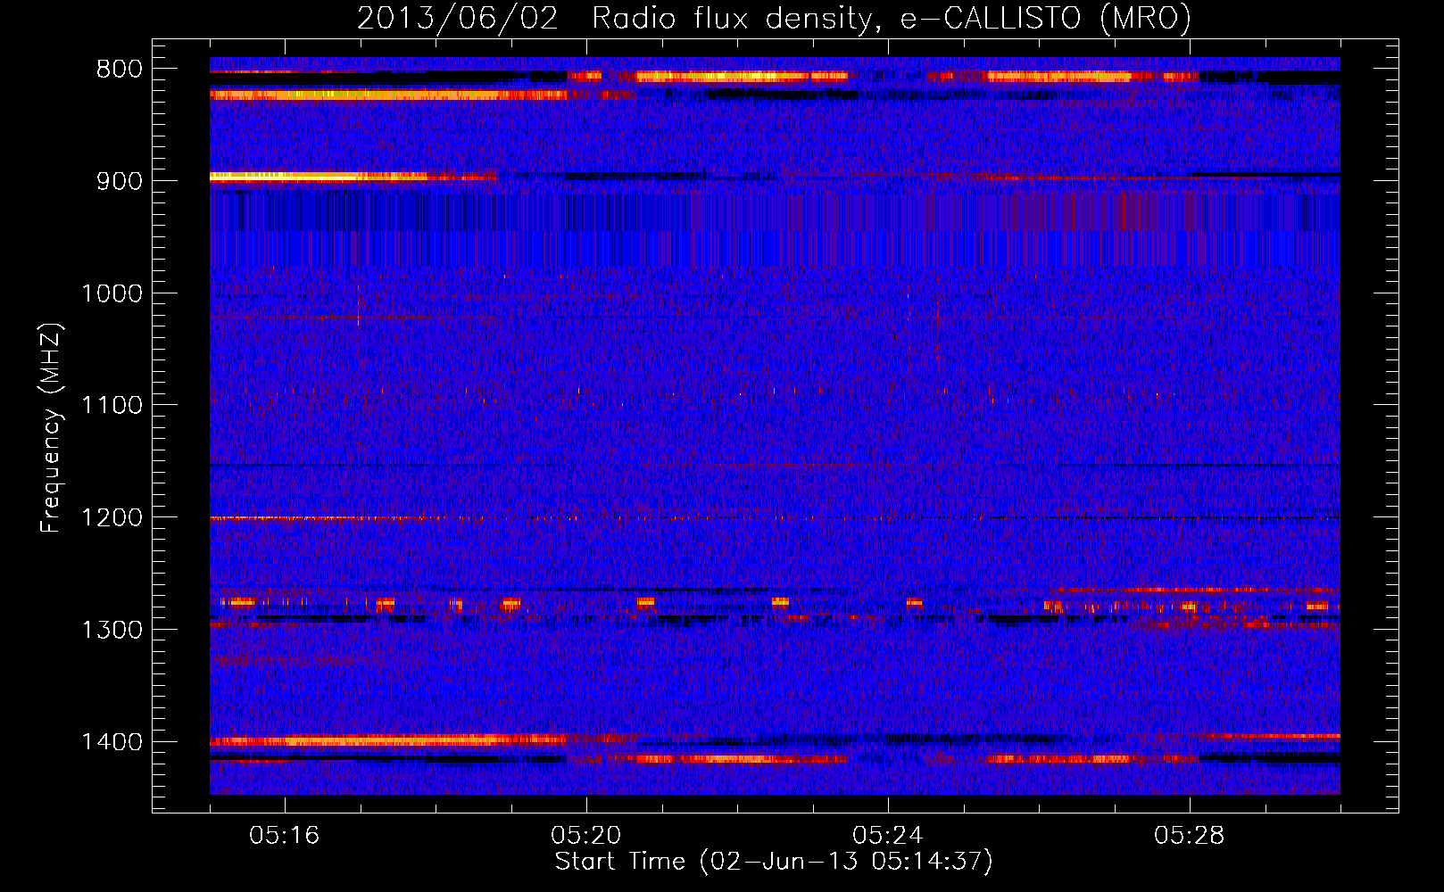Click the 800 frequency tick label
The height and width of the screenshot is (892, 1444).
119,70
